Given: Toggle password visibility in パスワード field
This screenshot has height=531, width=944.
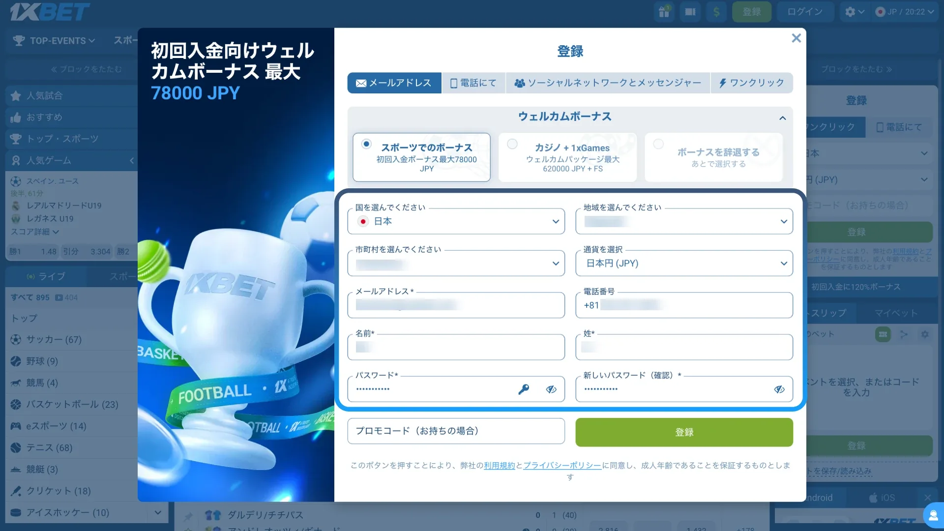Looking at the screenshot, I should (551, 389).
